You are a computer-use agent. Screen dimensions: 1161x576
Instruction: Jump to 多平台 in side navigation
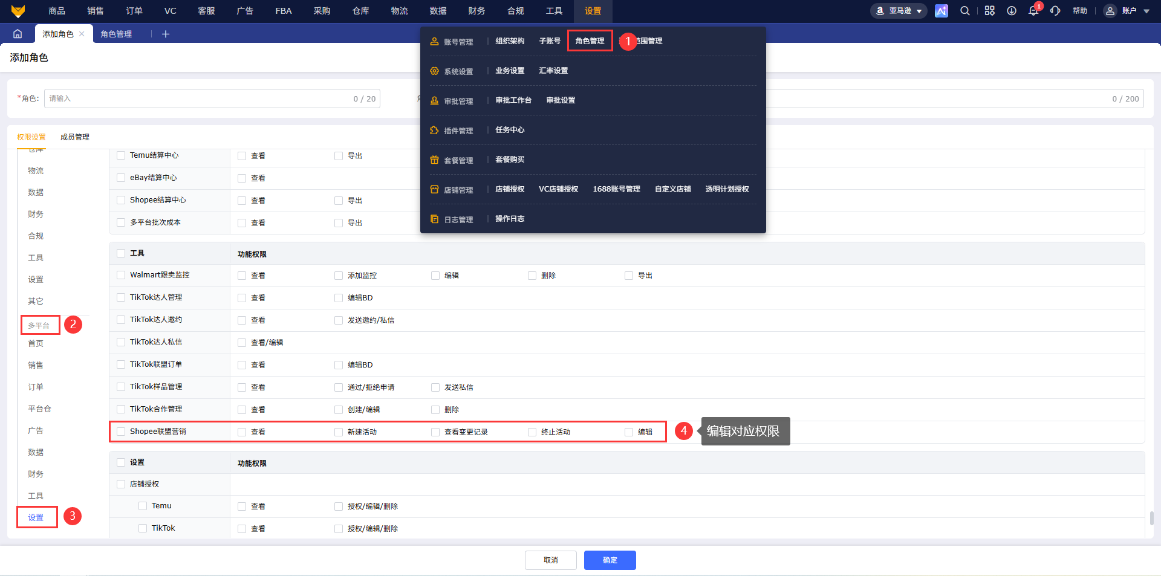39,325
